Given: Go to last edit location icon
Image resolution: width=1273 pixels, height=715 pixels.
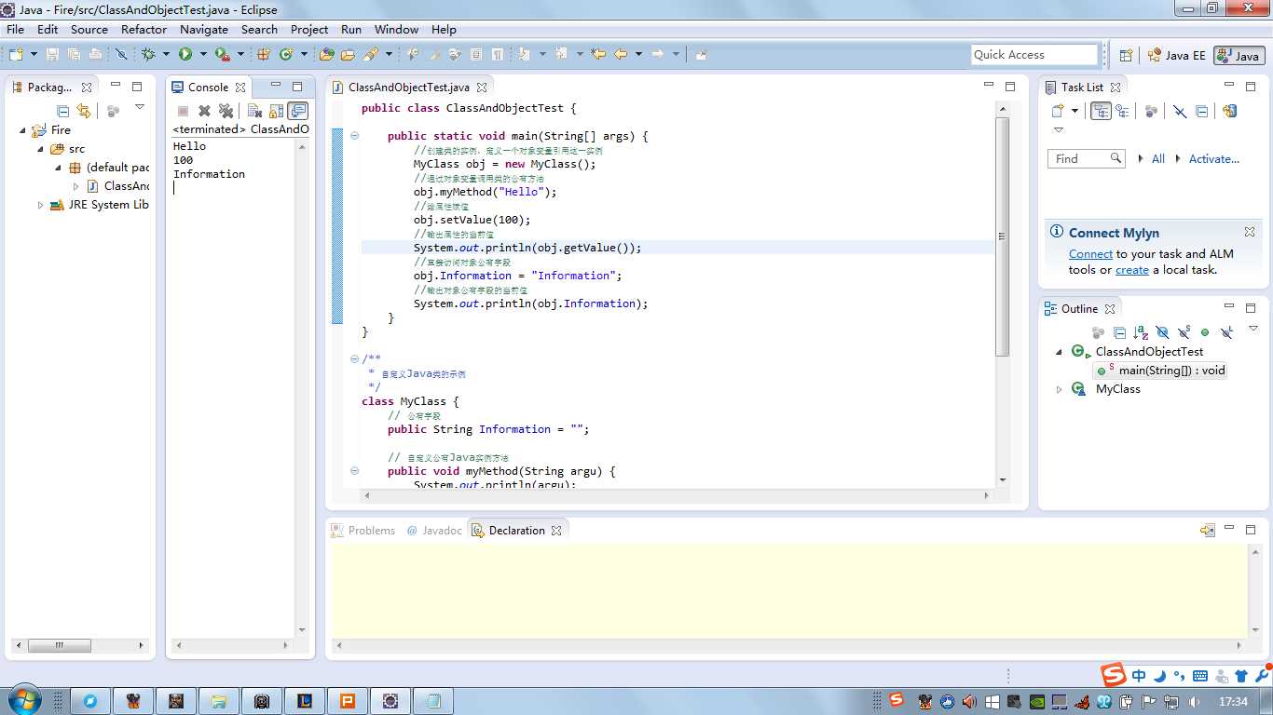Looking at the screenshot, I should 598,55.
